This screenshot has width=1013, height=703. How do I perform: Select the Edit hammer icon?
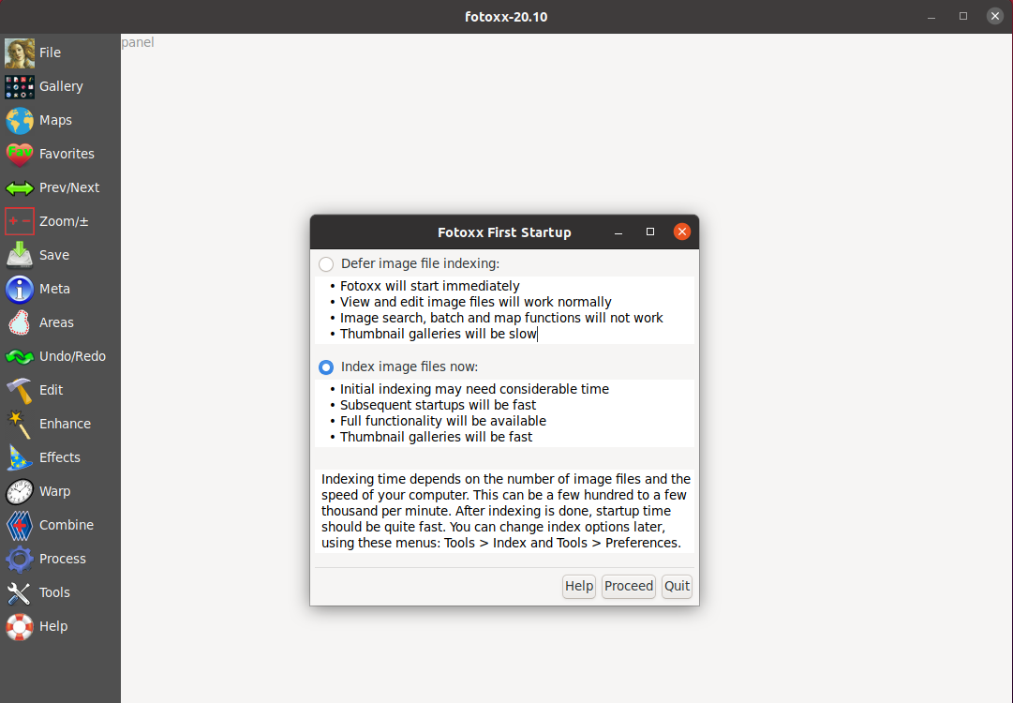point(20,390)
